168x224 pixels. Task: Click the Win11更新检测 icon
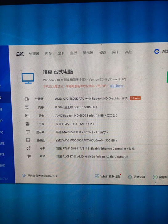pos(97,176)
